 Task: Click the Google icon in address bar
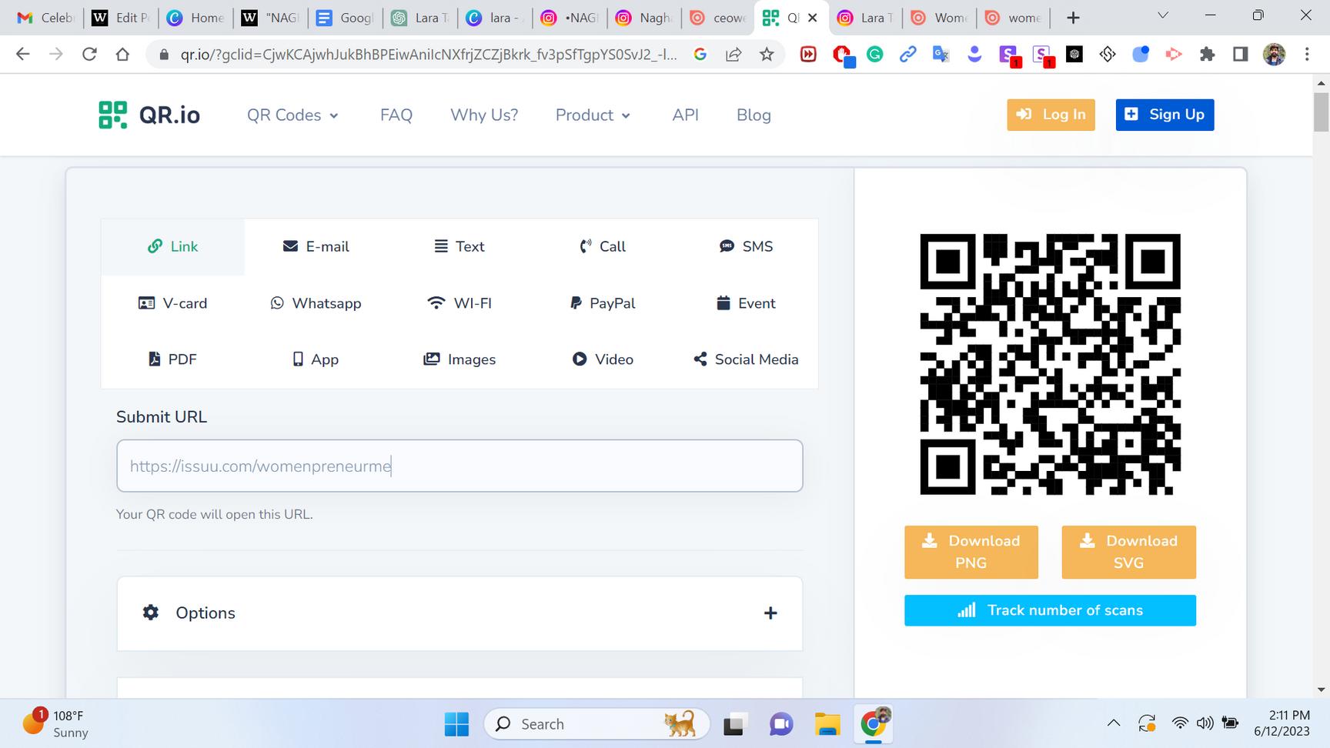coord(700,54)
